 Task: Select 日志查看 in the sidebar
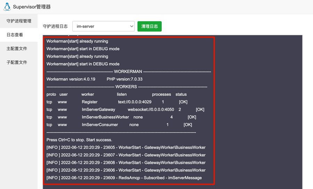(x=15, y=35)
